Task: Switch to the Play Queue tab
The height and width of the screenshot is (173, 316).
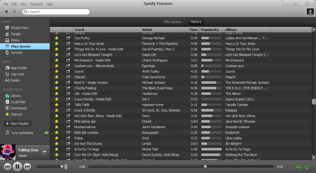Action: pos(173,22)
